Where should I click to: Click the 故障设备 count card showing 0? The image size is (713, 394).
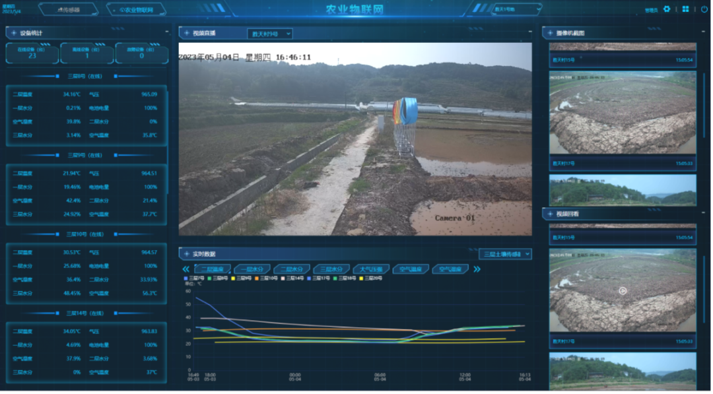(x=141, y=53)
